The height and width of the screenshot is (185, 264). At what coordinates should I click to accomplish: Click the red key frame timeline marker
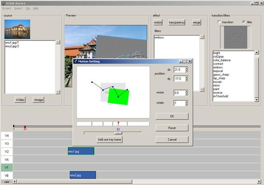pyautogui.click(x=118, y=123)
